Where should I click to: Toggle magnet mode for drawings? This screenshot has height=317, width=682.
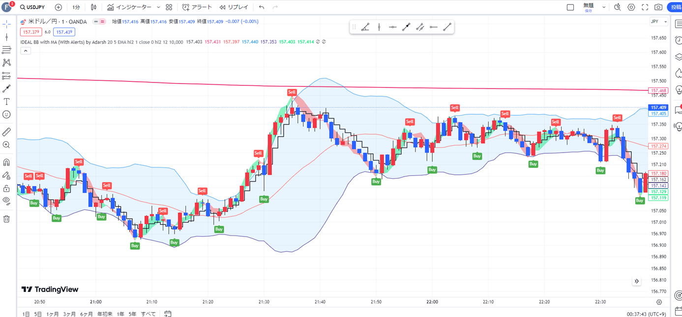click(x=6, y=162)
